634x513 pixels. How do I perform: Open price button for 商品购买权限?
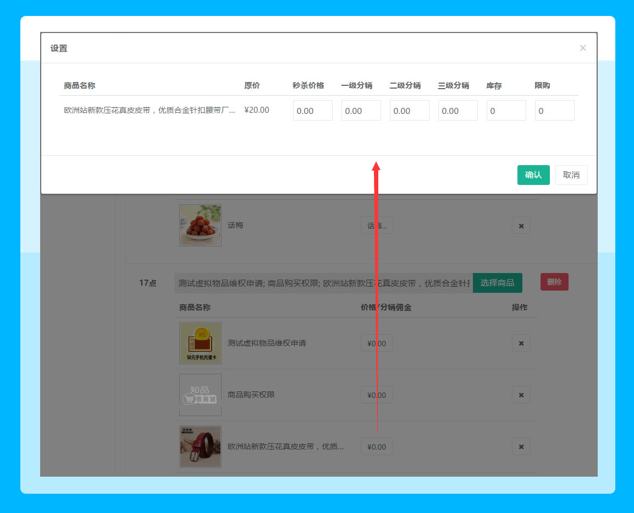[x=377, y=395]
